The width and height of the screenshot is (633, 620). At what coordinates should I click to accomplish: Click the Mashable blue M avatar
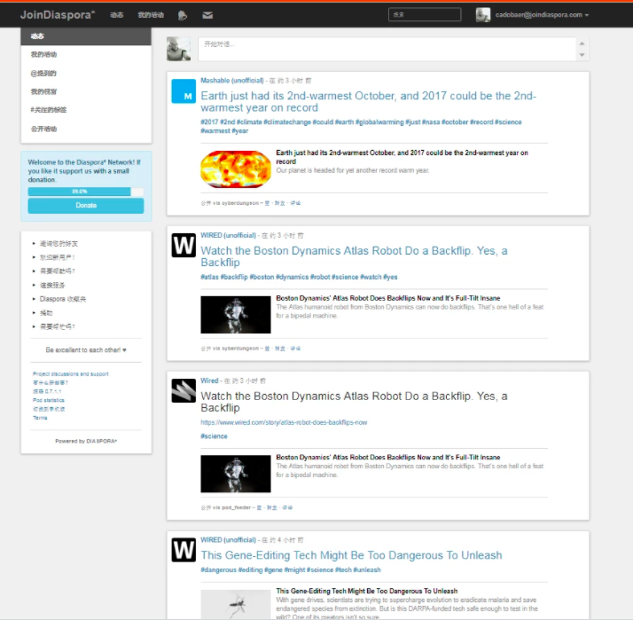[x=184, y=91]
